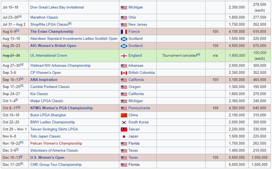Click the Japan flag icon
This screenshot has height=169, width=272.
pos(124,136)
